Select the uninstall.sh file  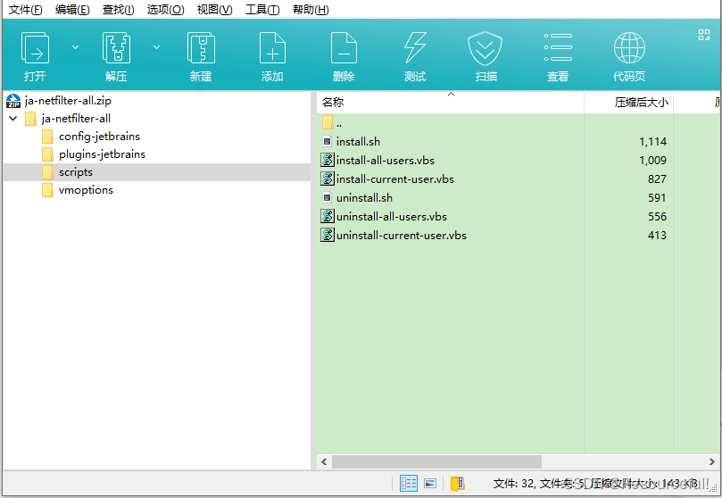[365, 198]
